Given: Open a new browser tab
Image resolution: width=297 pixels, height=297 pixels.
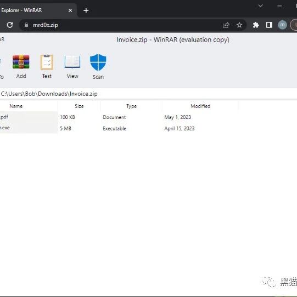Looking at the screenshot, I should (x=86, y=10).
